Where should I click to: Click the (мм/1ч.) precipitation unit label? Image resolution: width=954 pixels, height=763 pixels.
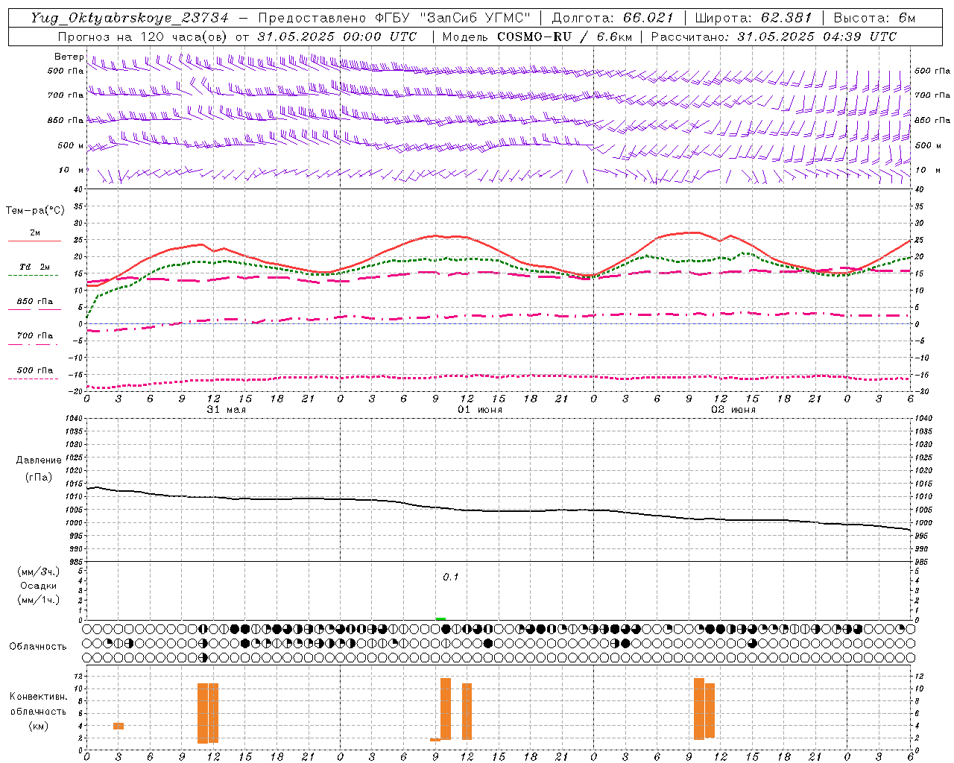click(x=38, y=600)
